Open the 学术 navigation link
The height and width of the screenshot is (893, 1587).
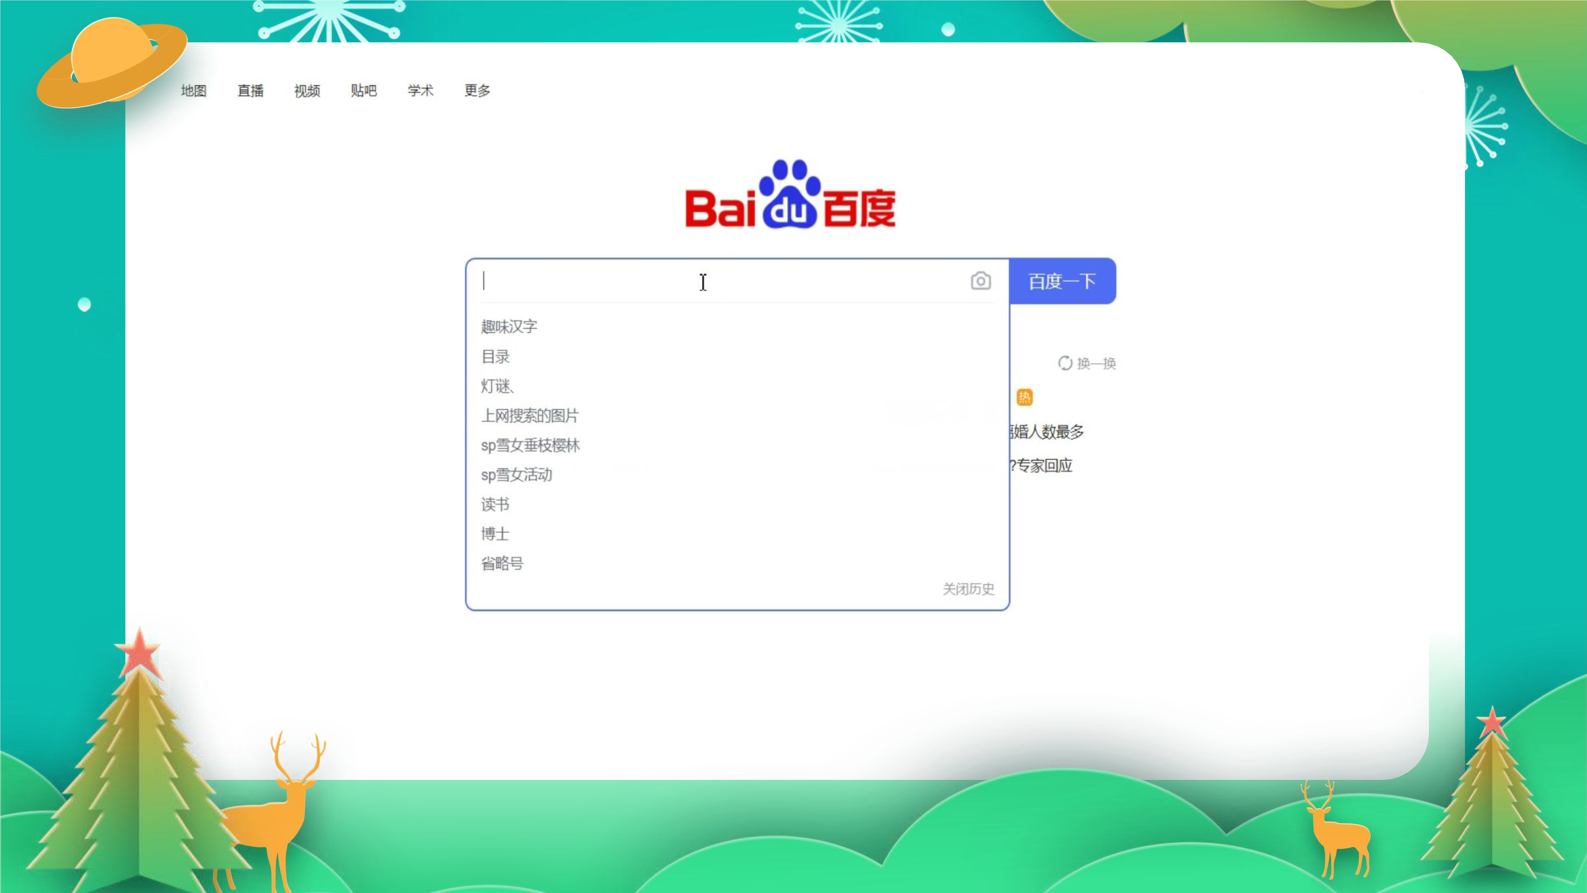(420, 91)
